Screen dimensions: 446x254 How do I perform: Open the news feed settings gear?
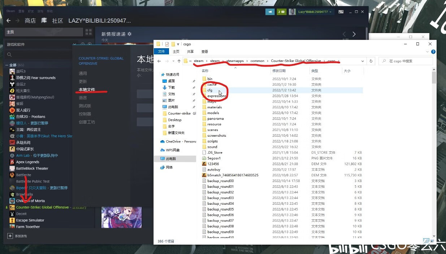pyautogui.click(x=130, y=34)
